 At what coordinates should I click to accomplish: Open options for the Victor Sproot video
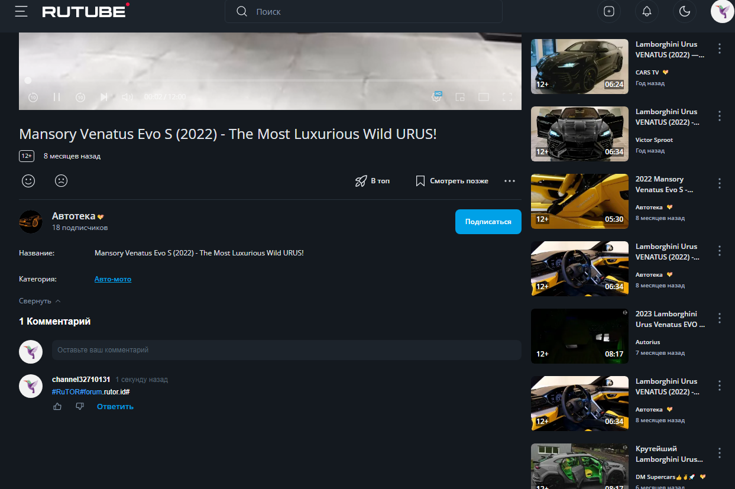point(720,116)
